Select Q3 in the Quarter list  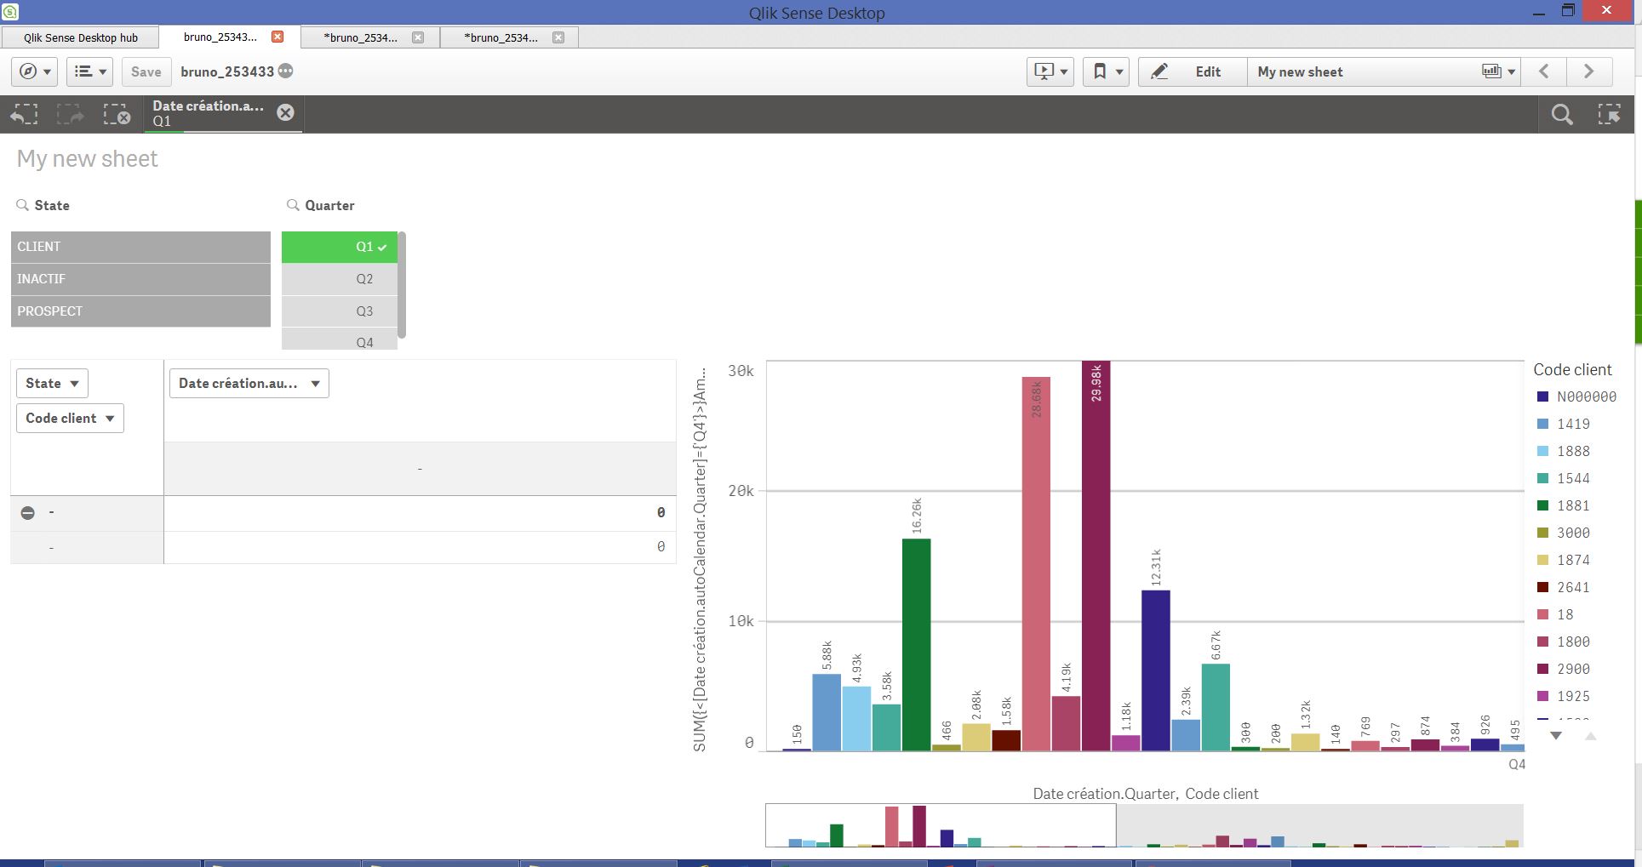coord(340,311)
